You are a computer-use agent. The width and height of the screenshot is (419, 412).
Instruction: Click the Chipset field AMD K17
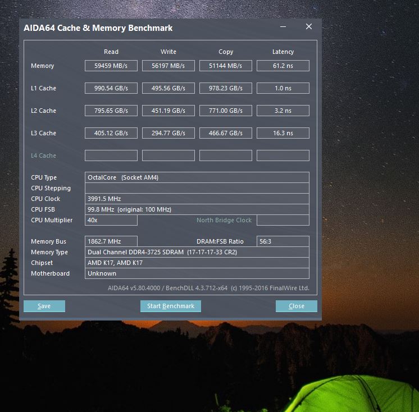pyautogui.click(x=197, y=263)
